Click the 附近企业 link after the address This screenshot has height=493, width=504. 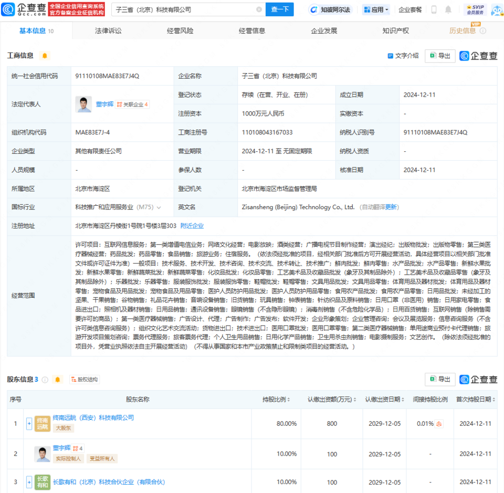coord(192,226)
